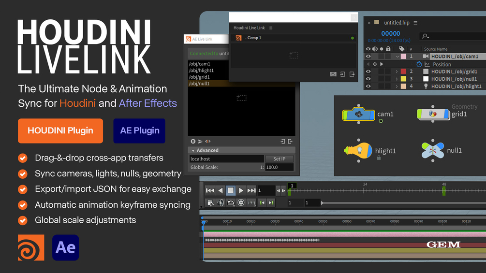Viewport: 486px width, 273px height.
Task: Go to next Position keyframe arrow
Action: click(x=382, y=64)
